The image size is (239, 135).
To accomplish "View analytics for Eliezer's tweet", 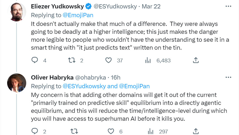I will (148, 60).
